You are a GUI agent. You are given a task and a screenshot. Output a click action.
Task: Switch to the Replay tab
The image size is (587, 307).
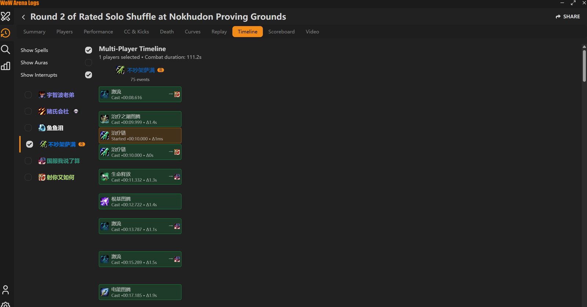pos(219,32)
